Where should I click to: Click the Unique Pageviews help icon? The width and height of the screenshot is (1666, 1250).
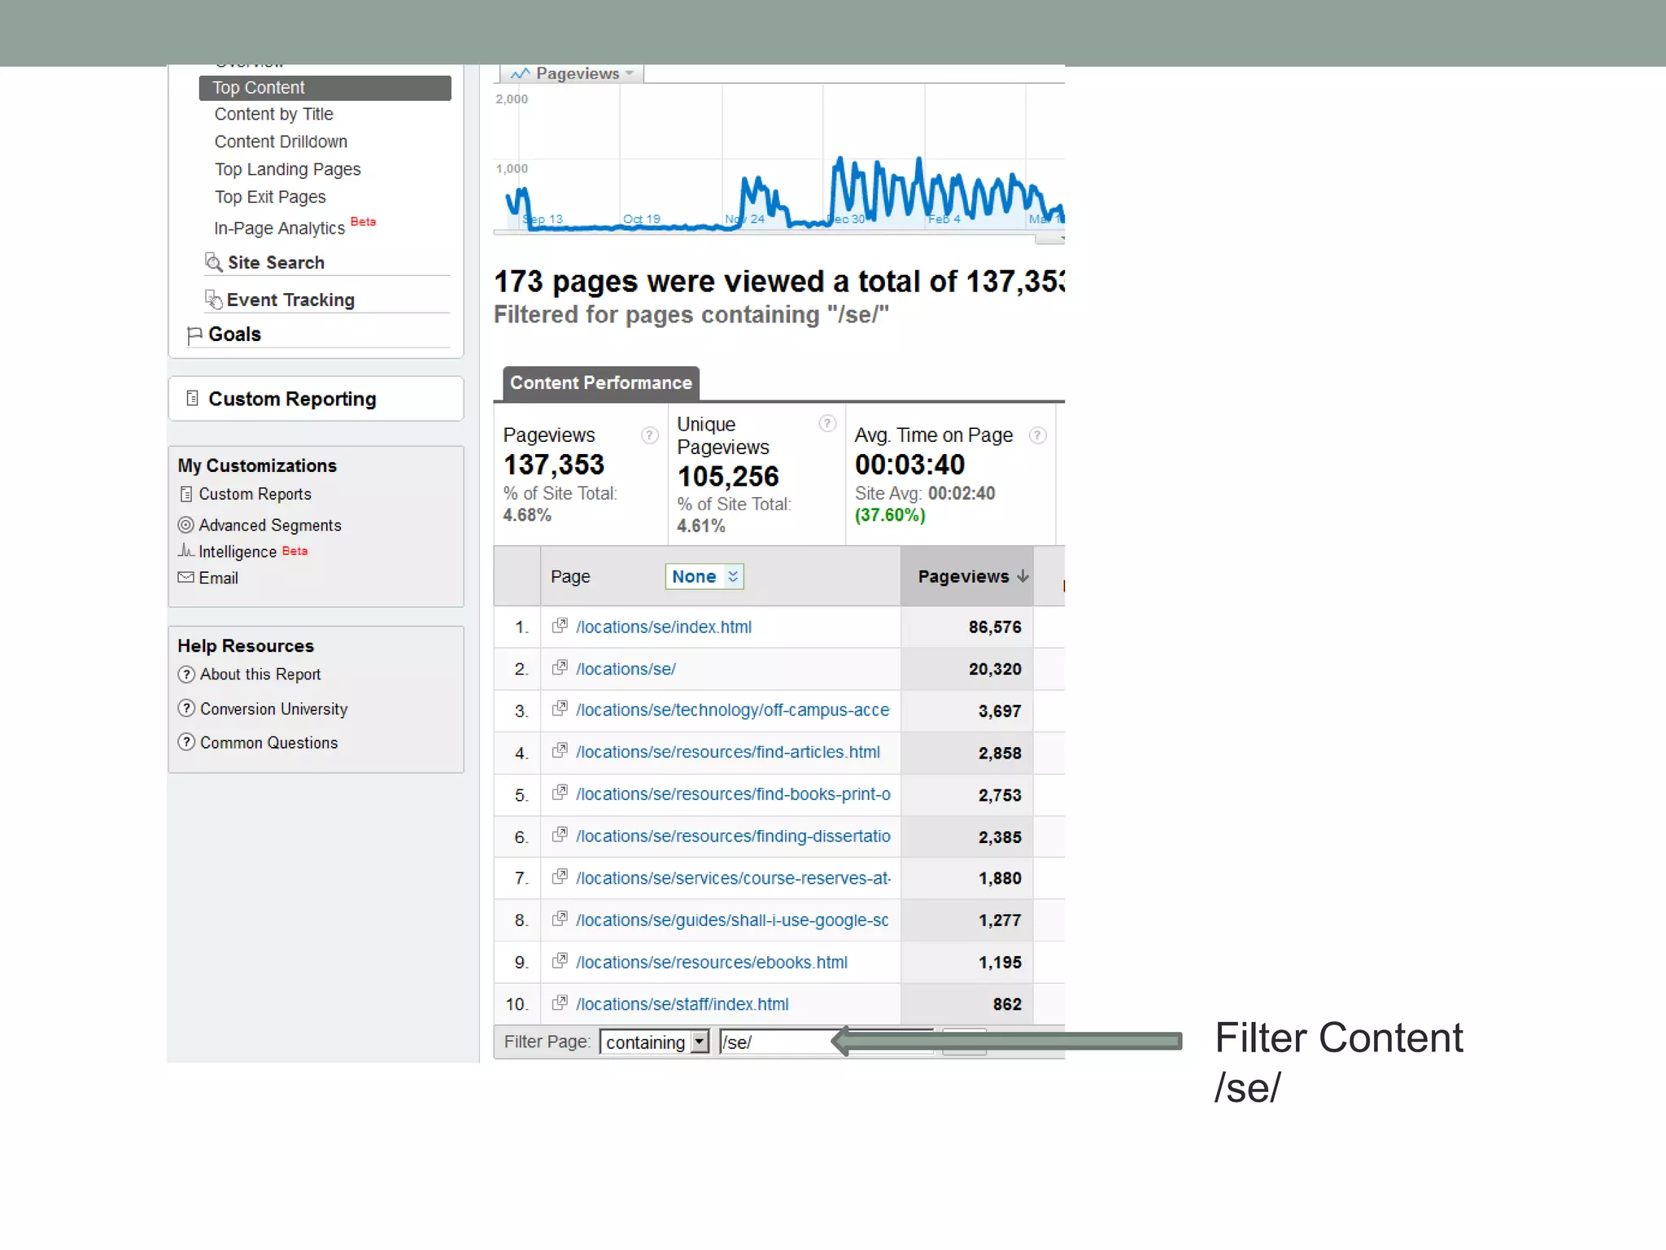(827, 423)
